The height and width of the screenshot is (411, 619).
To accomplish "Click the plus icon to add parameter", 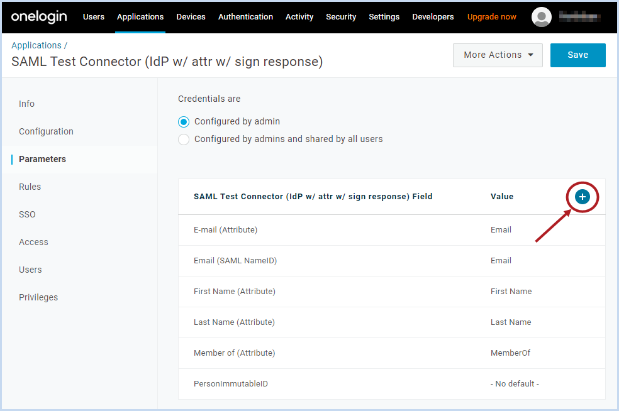I will (x=583, y=197).
